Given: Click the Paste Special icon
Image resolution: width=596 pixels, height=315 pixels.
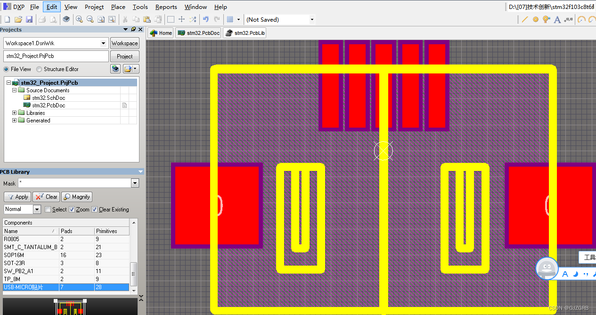Looking at the screenshot, I should 157,19.
